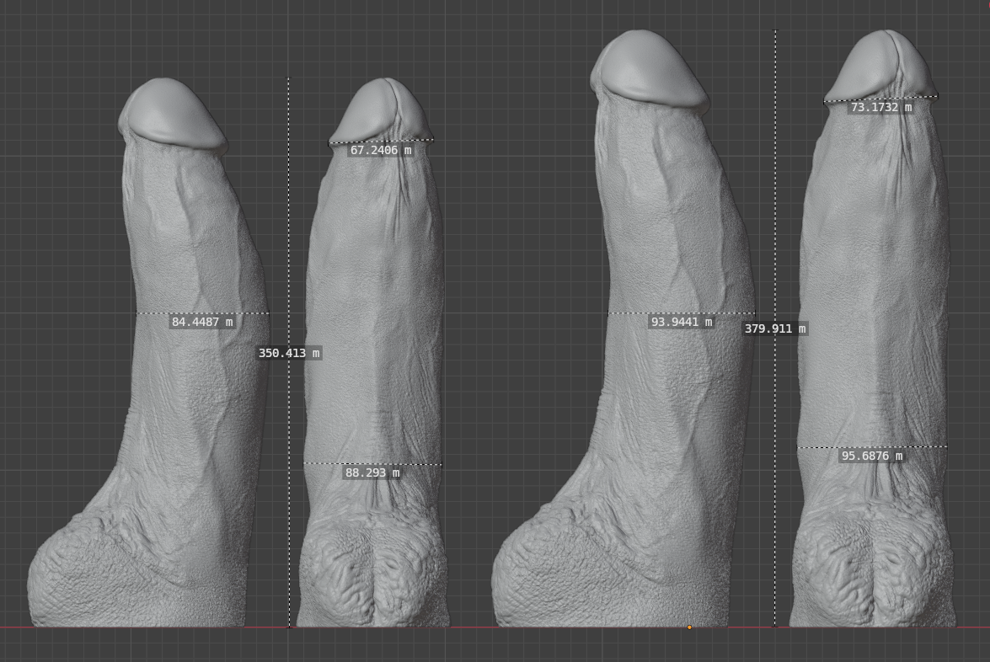
Task: Click the dotted ruler line above the 95.6876 m label
Action: (872, 446)
